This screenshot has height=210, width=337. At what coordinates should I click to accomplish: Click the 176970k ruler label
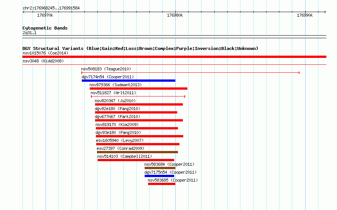click(x=45, y=15)
